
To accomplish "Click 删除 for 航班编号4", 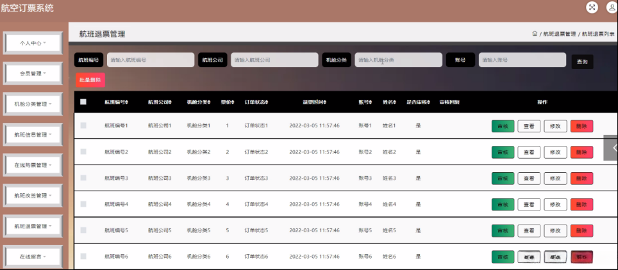I will (x=581, y=205).
